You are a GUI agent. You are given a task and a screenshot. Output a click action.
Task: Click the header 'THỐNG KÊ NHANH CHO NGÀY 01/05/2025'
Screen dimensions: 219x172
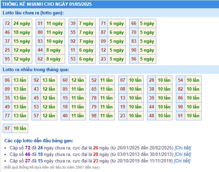click(x=47, y=4)
